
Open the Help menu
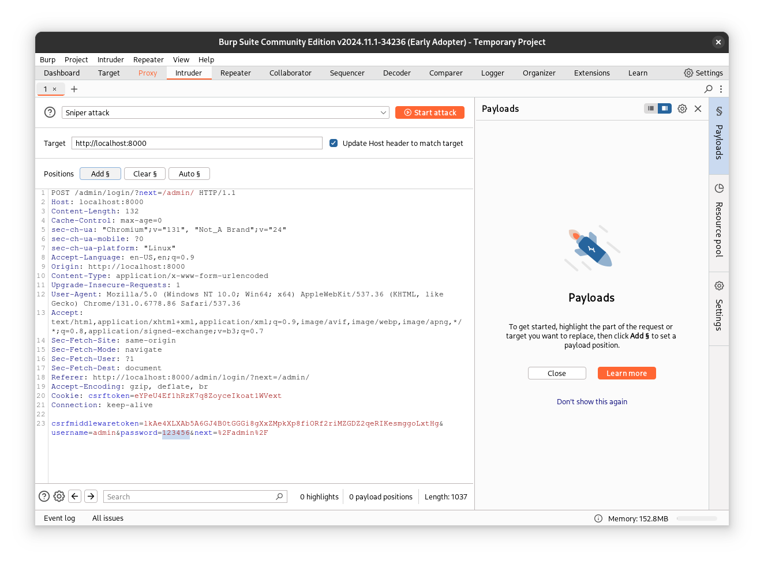(x=207, y=59)
